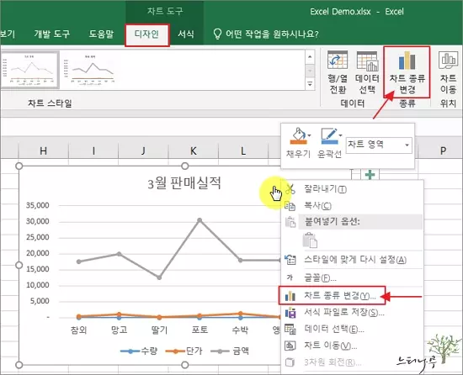Choose 복사(C) from the context menu
The image size is (463, 375).
click(x=351, y=205)
